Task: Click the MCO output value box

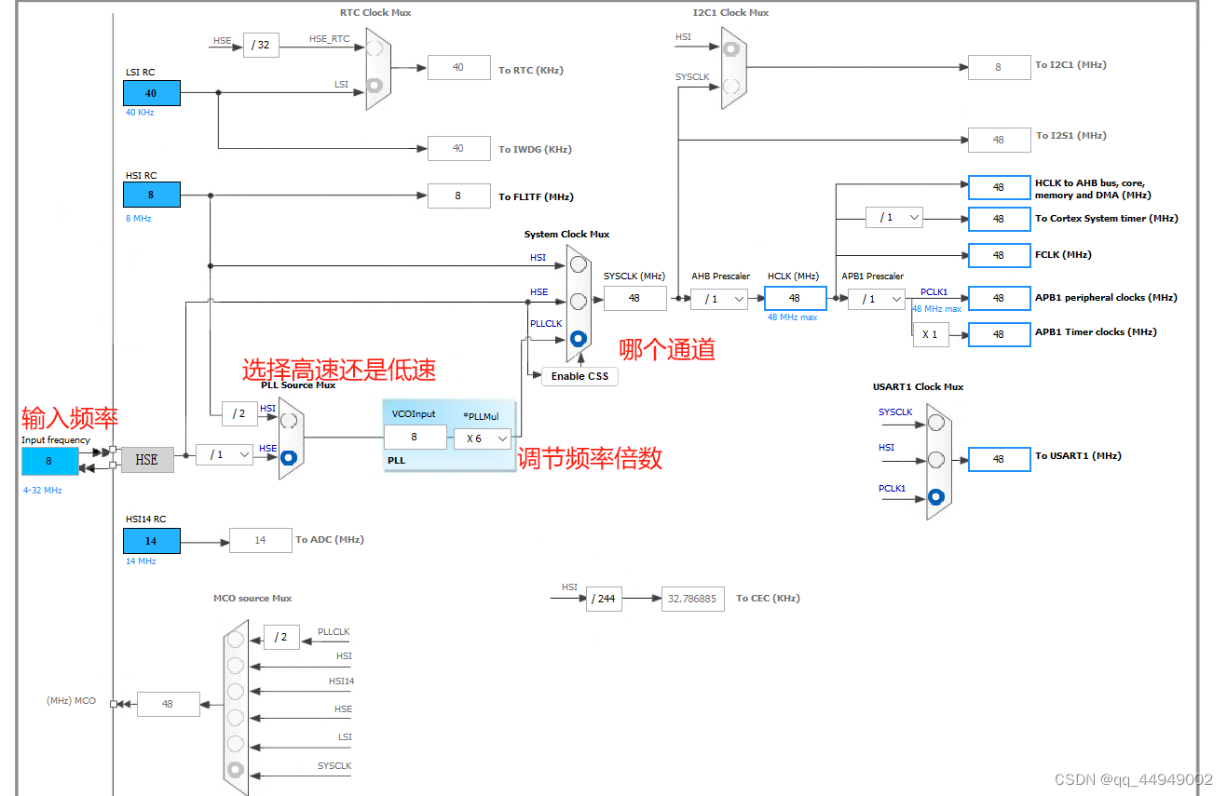Action: point(168,704)
